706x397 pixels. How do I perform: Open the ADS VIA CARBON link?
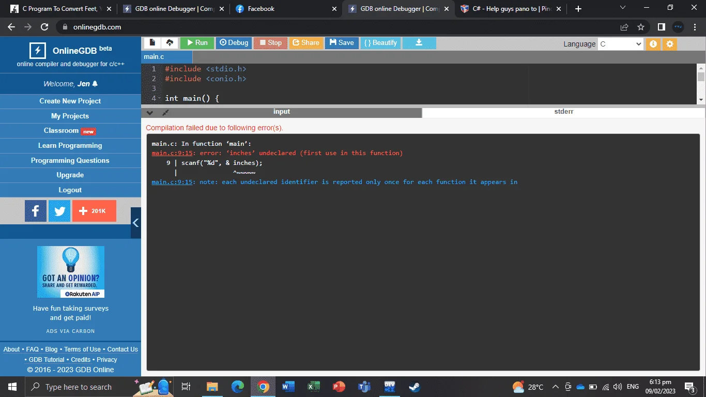coord(70,331)
